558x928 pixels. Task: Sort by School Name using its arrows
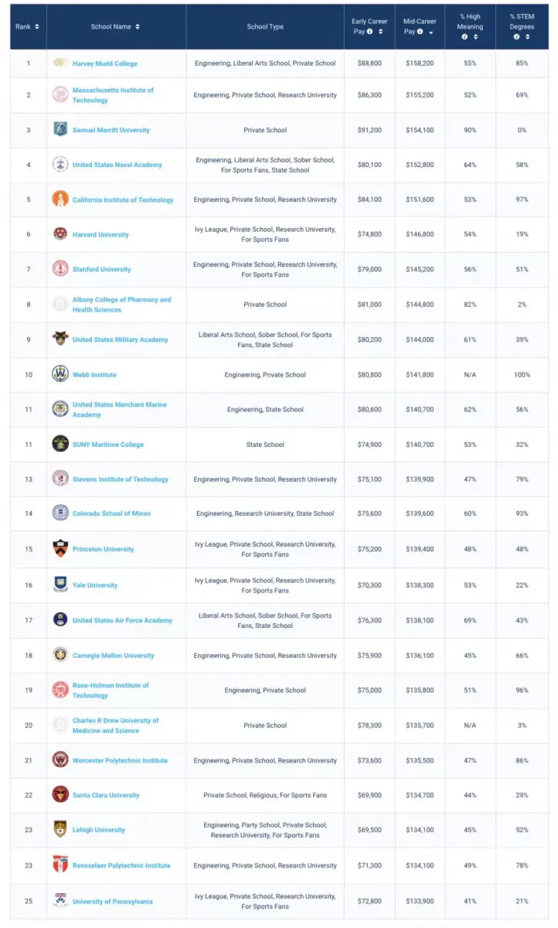tap(138, 26)
